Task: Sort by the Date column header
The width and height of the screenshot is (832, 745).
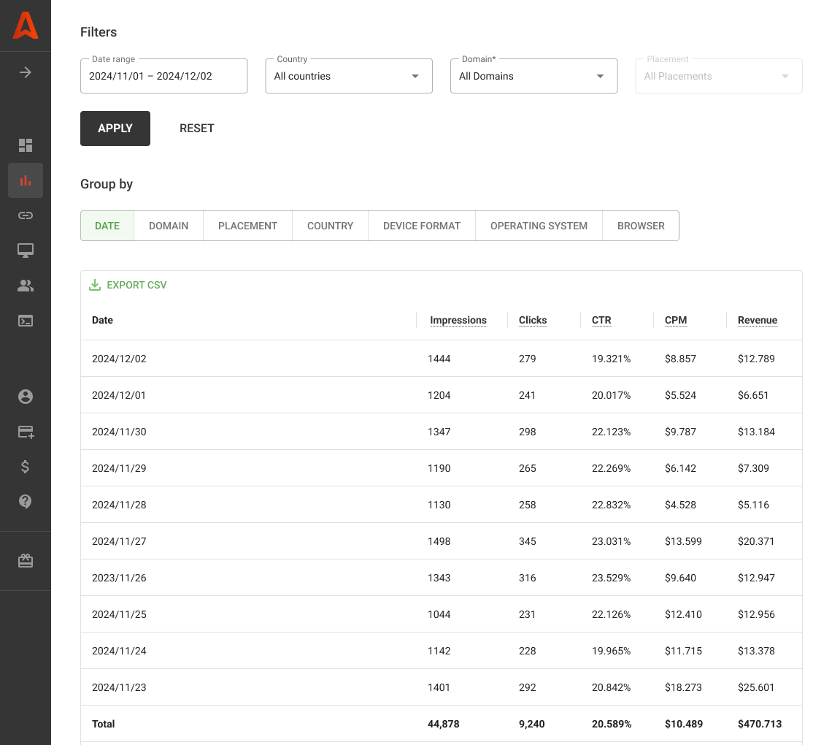Action: point(102,320)
